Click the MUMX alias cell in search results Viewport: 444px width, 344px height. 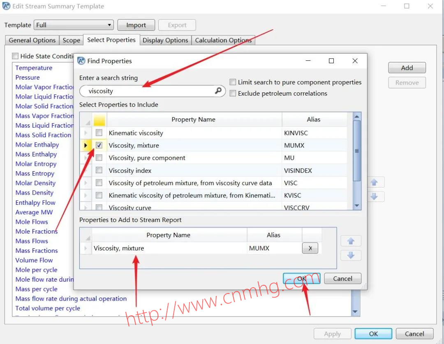click(314, 145)
